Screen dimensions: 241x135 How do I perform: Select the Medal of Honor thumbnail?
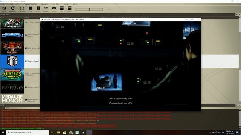[x=12, y=99]
